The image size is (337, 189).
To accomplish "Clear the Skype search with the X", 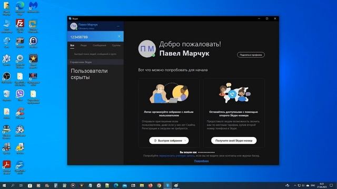I will pos(119,36).
